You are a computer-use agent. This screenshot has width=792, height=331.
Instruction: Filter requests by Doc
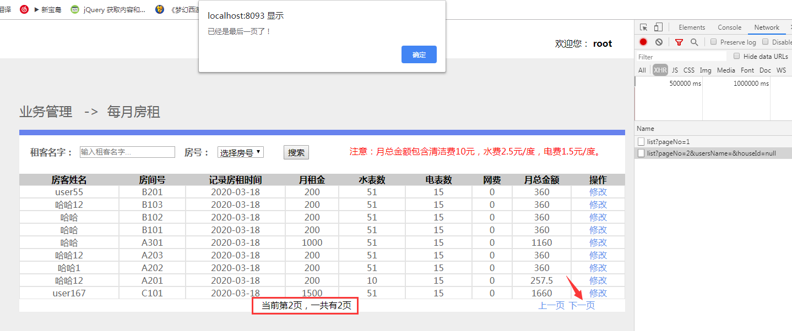[765, 70]
